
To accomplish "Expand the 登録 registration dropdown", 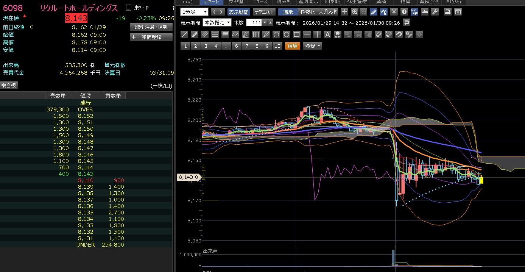I will click(312, 46).
